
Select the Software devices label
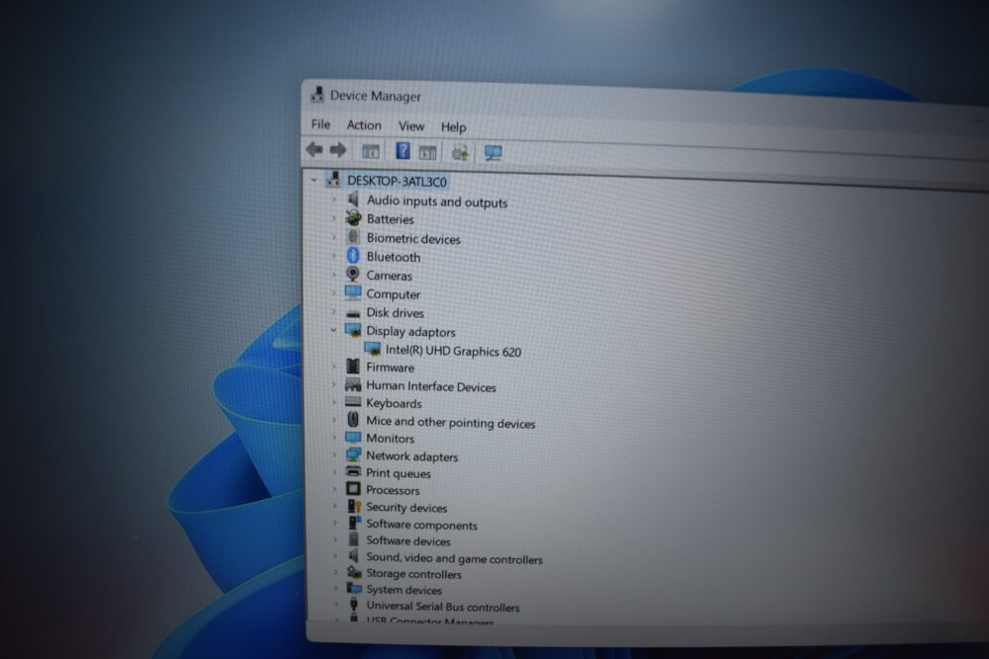(x=408, y=540)
